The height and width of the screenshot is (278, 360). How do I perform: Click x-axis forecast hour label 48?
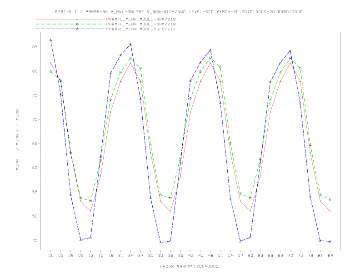(210, 255)
